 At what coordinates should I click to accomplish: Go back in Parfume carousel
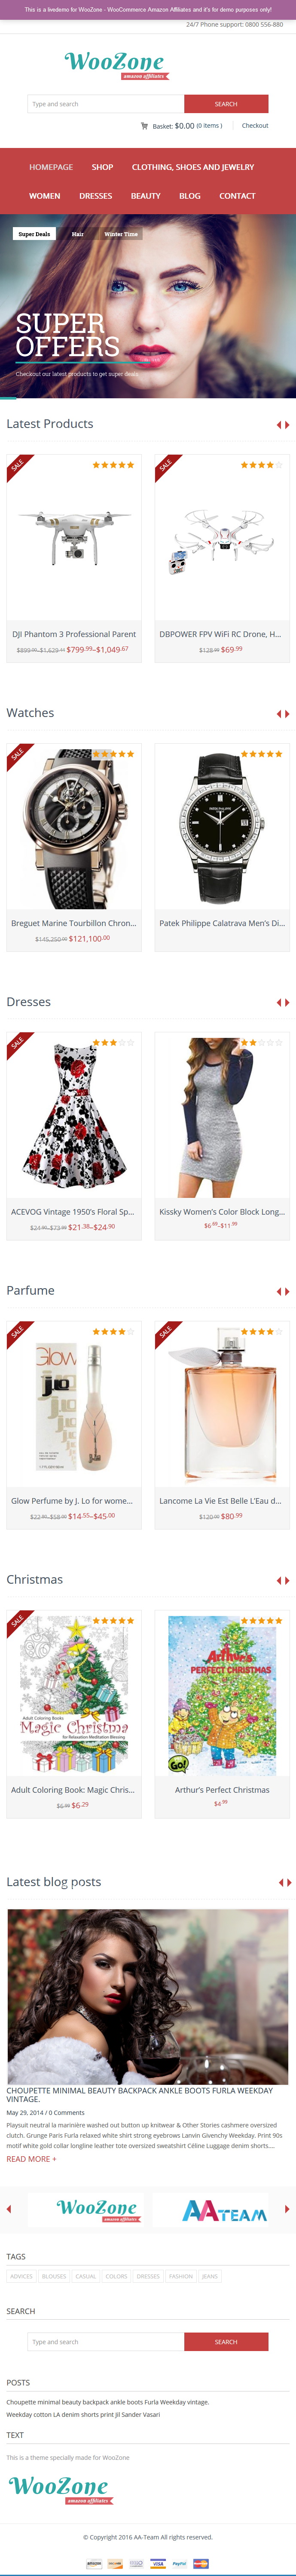[279, 1292]
